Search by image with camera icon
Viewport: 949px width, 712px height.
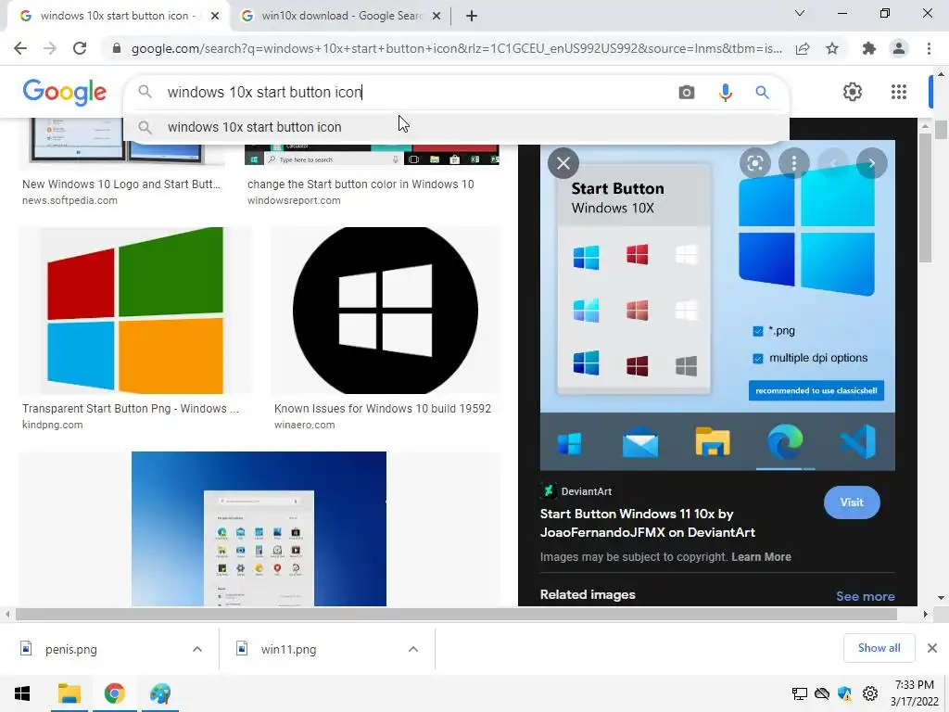pos(687,92)
